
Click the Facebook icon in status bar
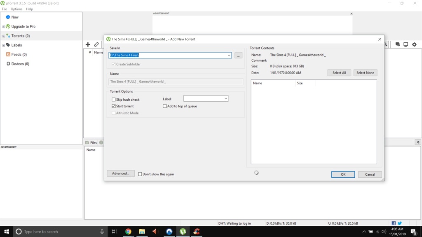click(x=394, y=223)
